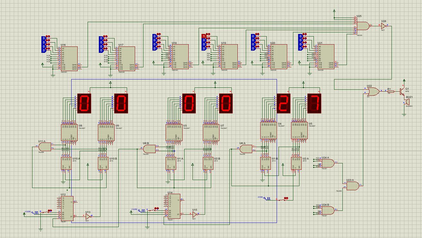Select the U14 74LS51 chip
Screen dimensions: 422x238
174,206
